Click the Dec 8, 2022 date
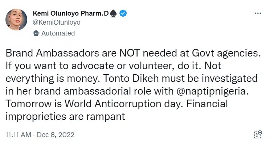269x142 pixels. pos(56,135)
